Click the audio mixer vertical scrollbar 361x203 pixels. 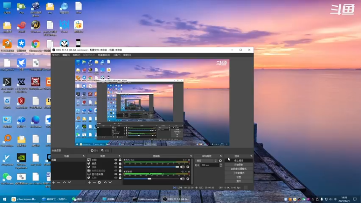click(191, 171)
